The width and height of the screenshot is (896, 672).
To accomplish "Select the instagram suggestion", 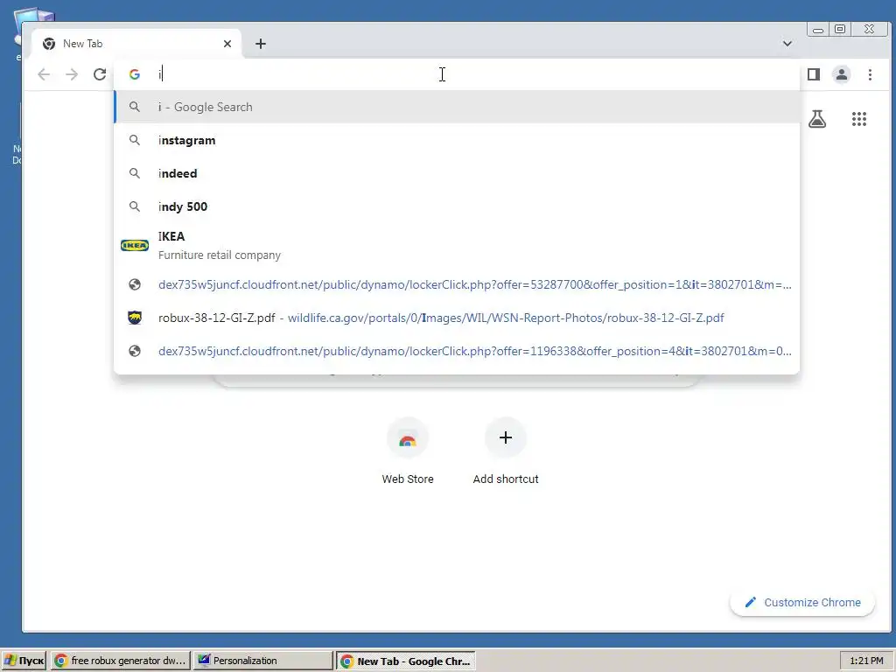I will point(457,140).
